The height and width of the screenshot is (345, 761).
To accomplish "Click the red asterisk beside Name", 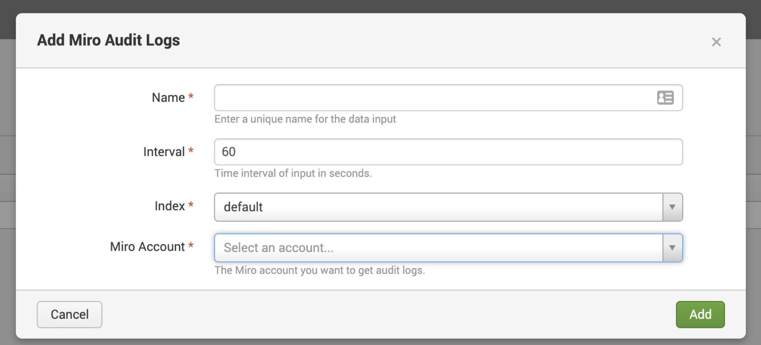I will [x=191, y=97].
